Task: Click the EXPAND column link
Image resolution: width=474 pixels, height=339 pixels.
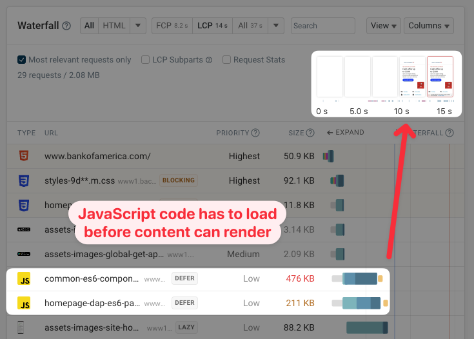Action: click(346, 132)
